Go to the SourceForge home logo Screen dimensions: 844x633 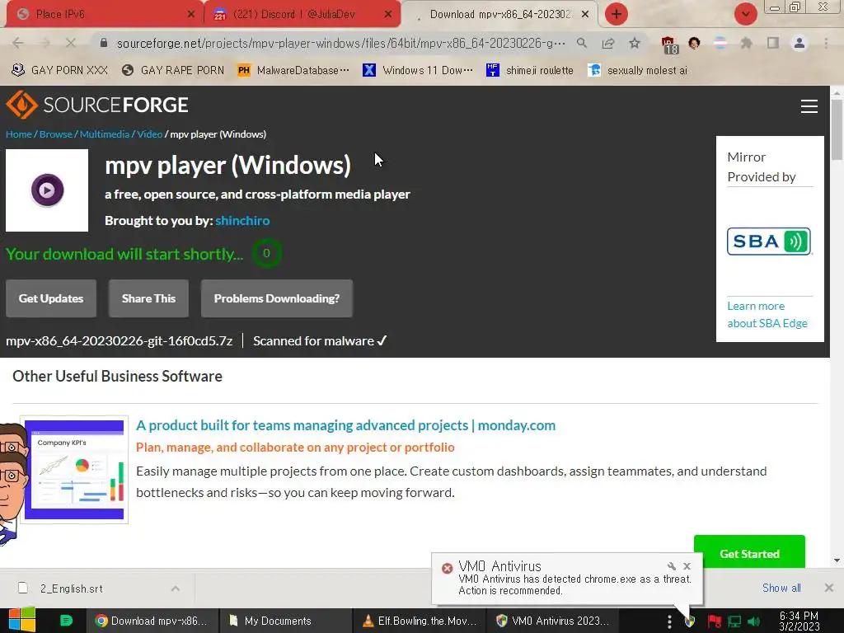(x=97, y=105)
